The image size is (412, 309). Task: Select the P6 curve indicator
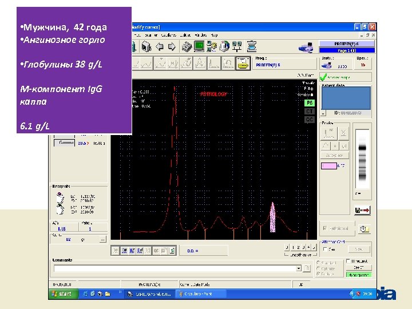pos(309,103)
